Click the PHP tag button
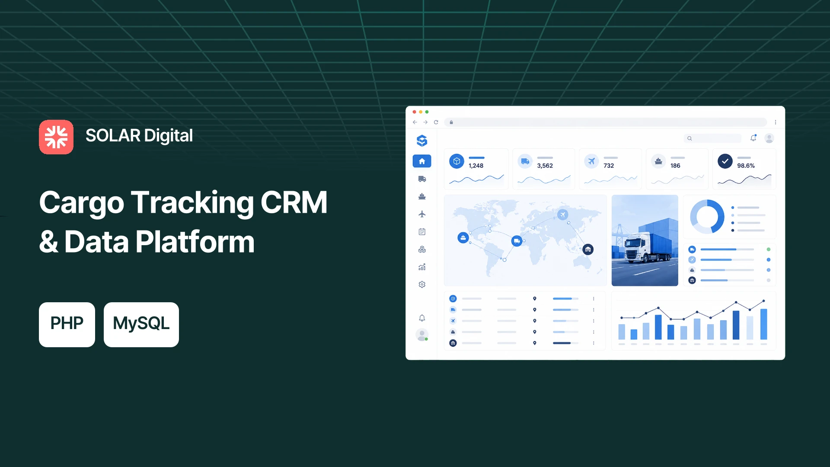 (x=67, y=324)
